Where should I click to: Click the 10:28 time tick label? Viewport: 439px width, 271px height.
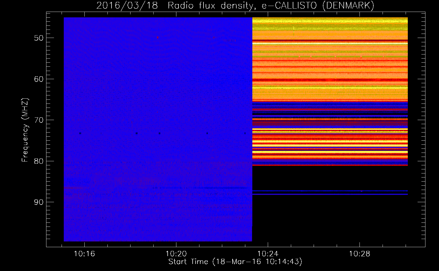(360, 254)
